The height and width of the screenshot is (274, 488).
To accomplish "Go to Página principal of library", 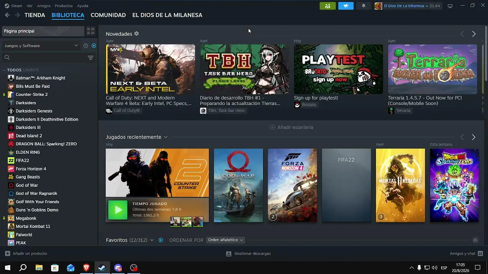I will (x=43, y=31).
